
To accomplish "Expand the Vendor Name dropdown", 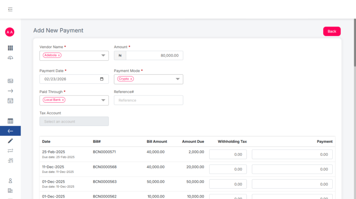I will (x=103, y=55).
